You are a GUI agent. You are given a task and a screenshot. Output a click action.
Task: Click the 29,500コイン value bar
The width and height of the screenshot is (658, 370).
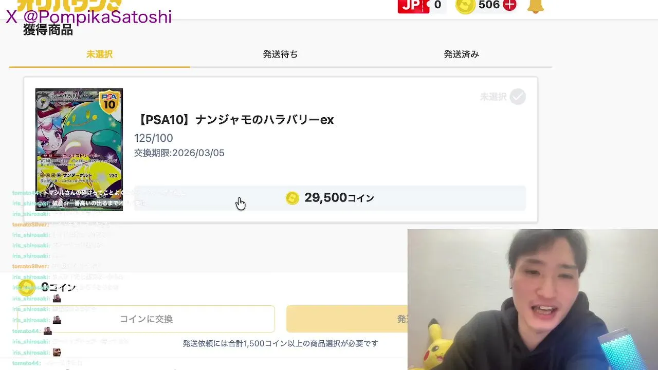point(330,198)
